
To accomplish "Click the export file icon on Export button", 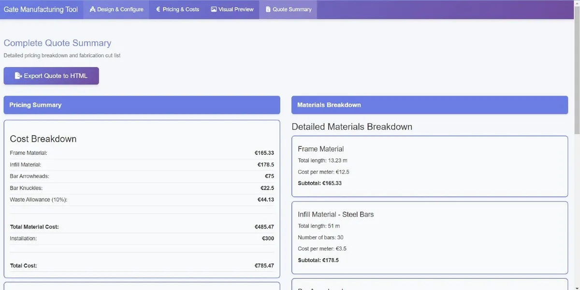I will [x=18, y=76].
